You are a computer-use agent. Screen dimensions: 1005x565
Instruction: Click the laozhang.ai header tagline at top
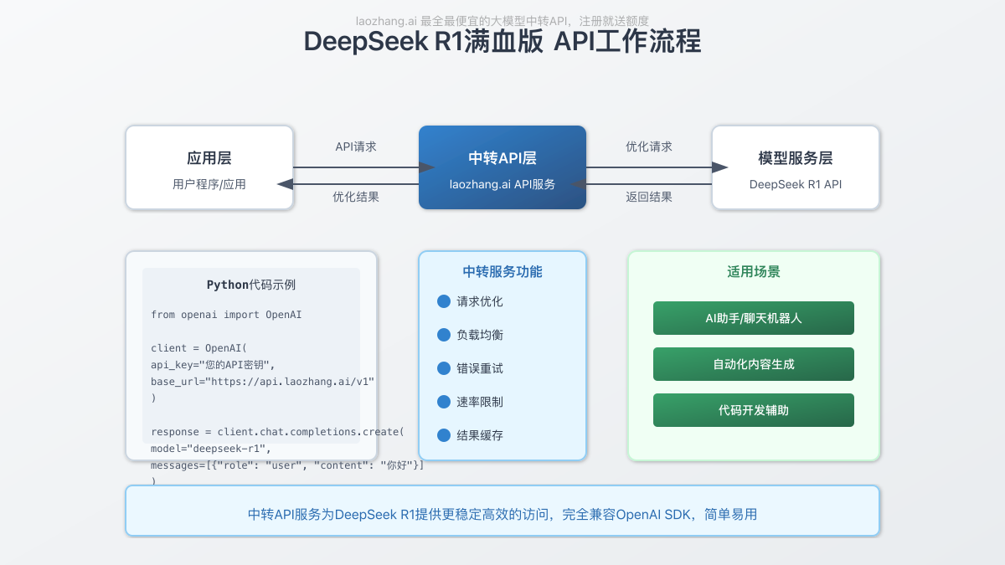(x=502, y=21)
